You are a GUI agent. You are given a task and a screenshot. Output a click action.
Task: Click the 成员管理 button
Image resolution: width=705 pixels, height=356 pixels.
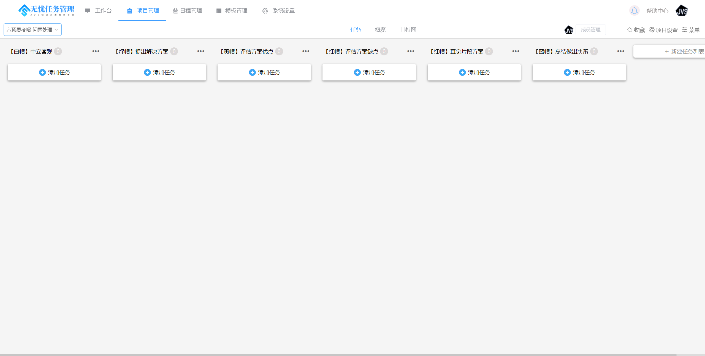pos(590,30)
